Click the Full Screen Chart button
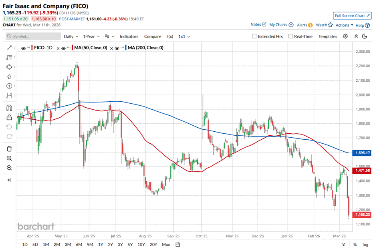Screen dimensions: 375x249 point(351,16)
